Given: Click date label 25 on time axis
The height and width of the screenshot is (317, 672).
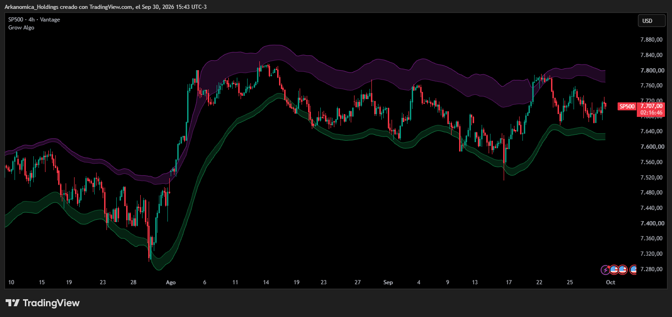Looking at the screenshot, I should [570, 282].
